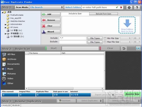Collapse the desktop root node
The image size is (142, 107).
coord(3,12)
